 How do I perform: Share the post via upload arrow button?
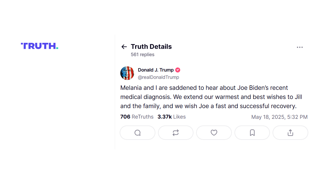[x=290, y=133]
